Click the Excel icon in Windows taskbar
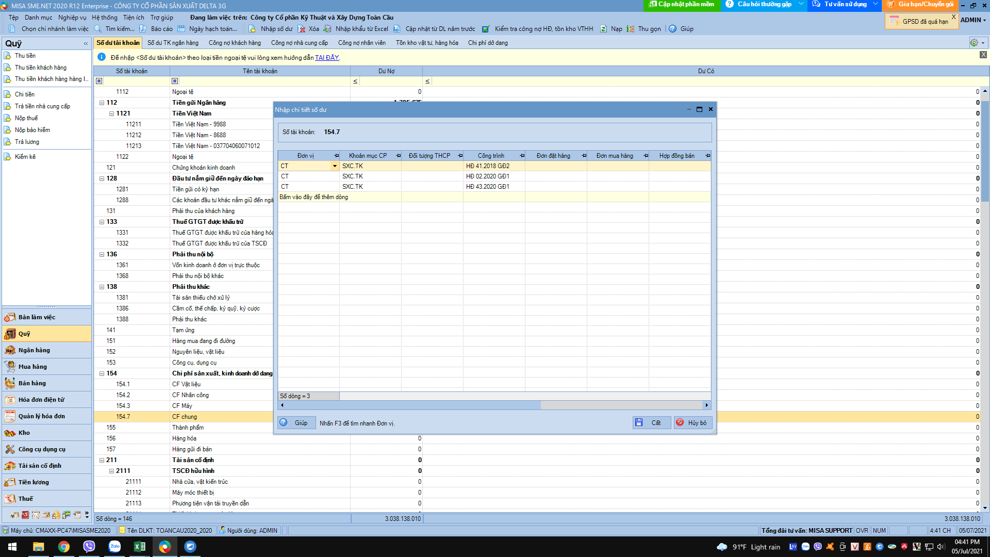 point(140,547)
